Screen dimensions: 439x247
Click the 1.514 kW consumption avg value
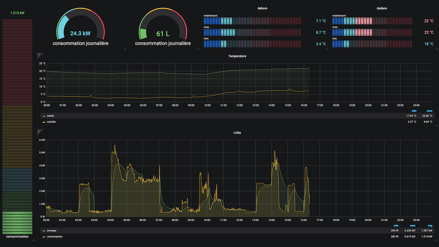(x=427, y=236)
